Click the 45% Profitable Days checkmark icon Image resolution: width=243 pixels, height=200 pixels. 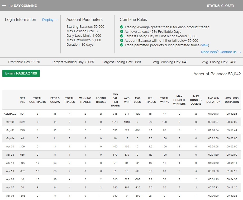122,32
